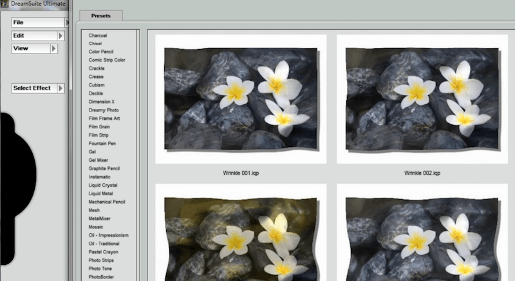515x281 pixels.
Task: Choose the Graphite Pencil effect
Action: 104,168
